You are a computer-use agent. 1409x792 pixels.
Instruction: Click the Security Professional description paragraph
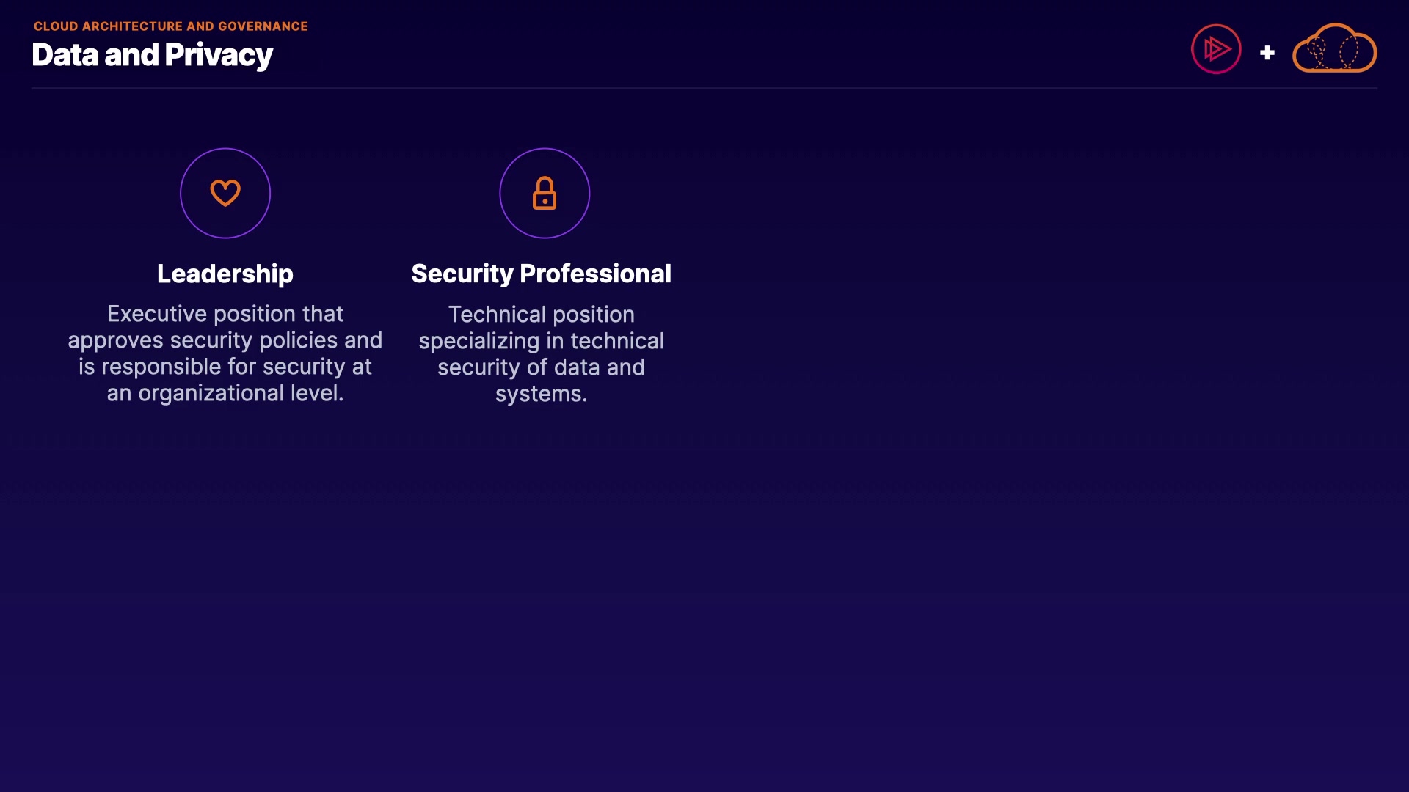[541, 354]
